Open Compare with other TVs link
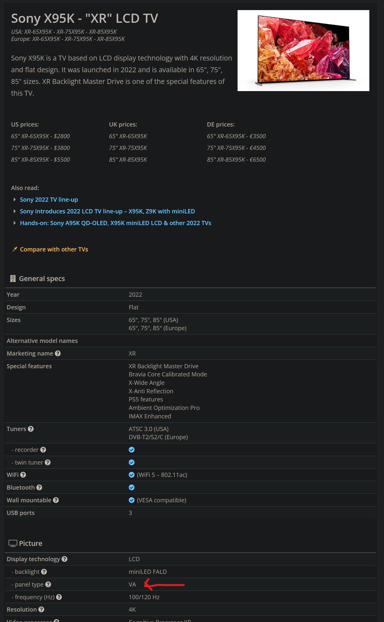The image size is (384, 622). [54, 249]
